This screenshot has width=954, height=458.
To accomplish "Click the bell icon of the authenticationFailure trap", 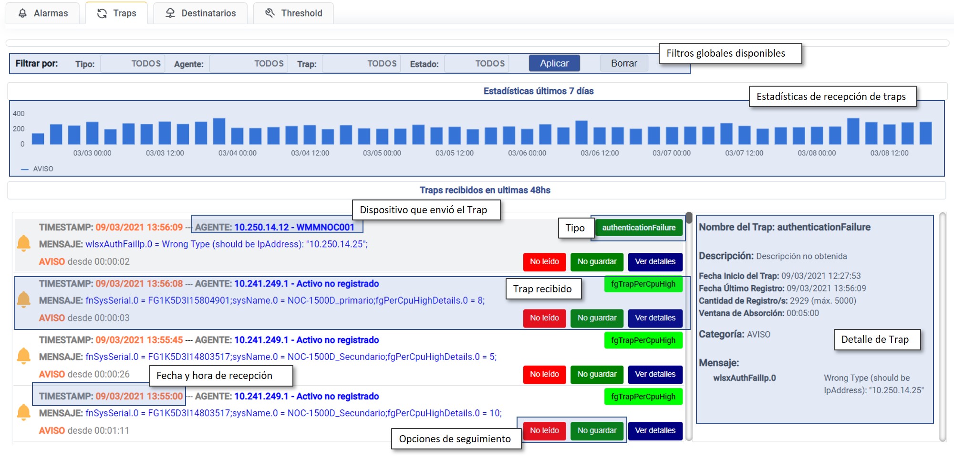I will point(23,243).
